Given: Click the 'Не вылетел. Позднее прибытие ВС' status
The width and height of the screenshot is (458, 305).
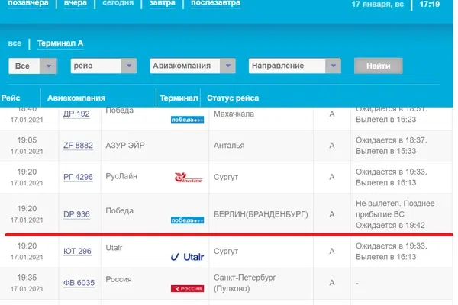Looking at the screenshot, I should coord(395,209).
